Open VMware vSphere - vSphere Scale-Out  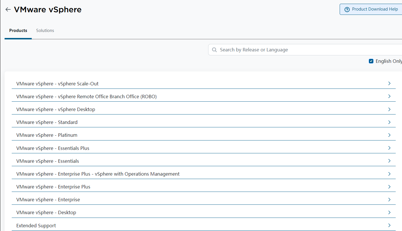[x=57, y=84]
